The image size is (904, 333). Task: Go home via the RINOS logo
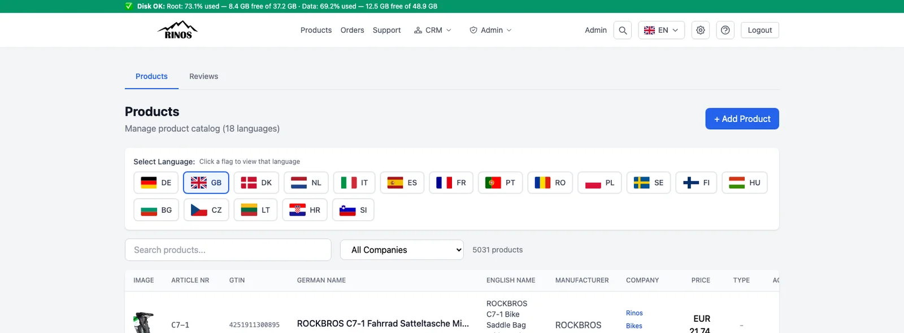[x=178, y=30]
